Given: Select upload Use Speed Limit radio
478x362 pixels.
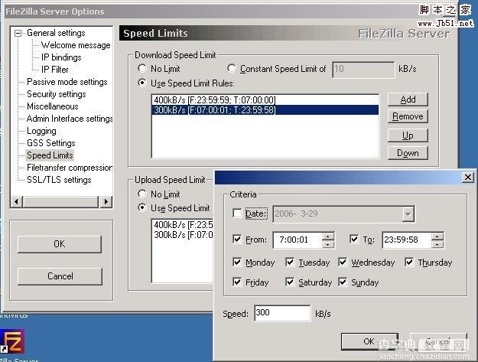Looking at the screenshot, I should (x=142, y=207).
